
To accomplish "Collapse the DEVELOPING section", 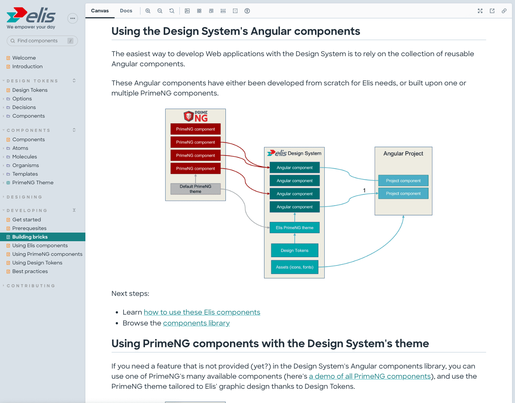I will tap(27, 210).
